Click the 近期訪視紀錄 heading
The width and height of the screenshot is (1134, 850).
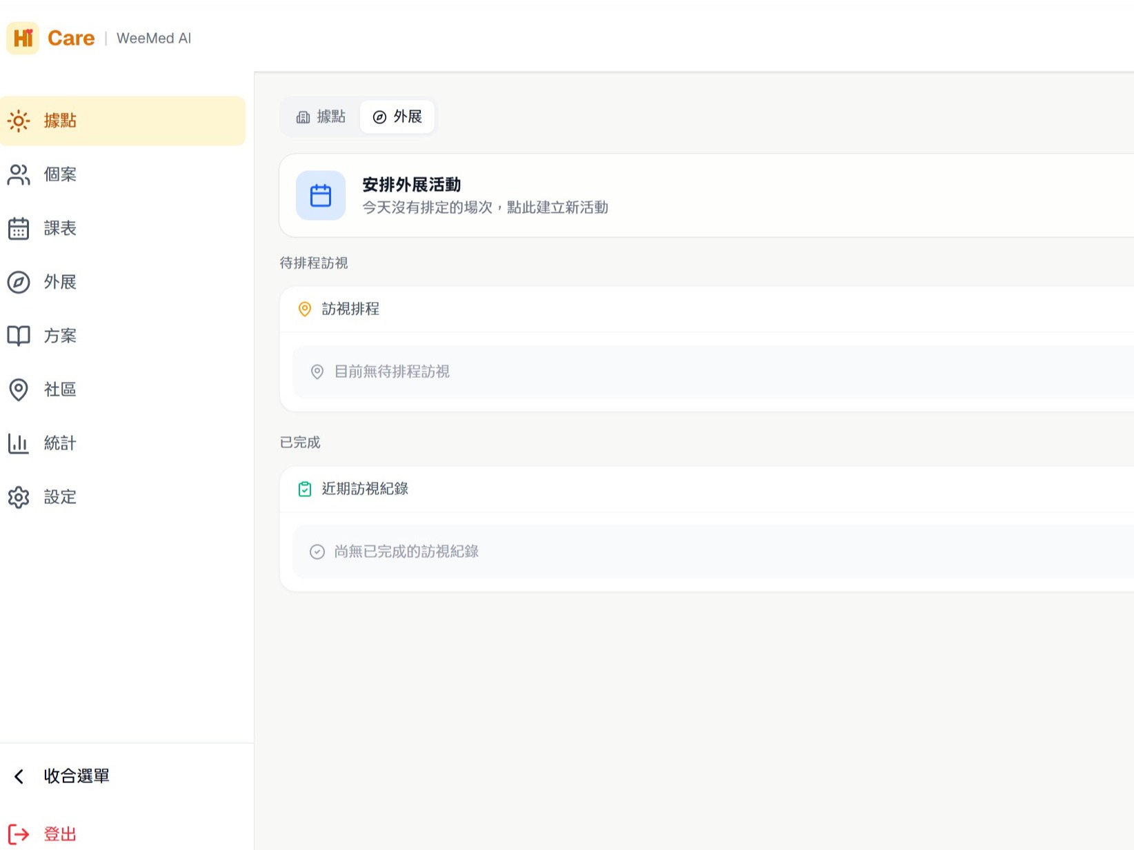click(365, 489)
